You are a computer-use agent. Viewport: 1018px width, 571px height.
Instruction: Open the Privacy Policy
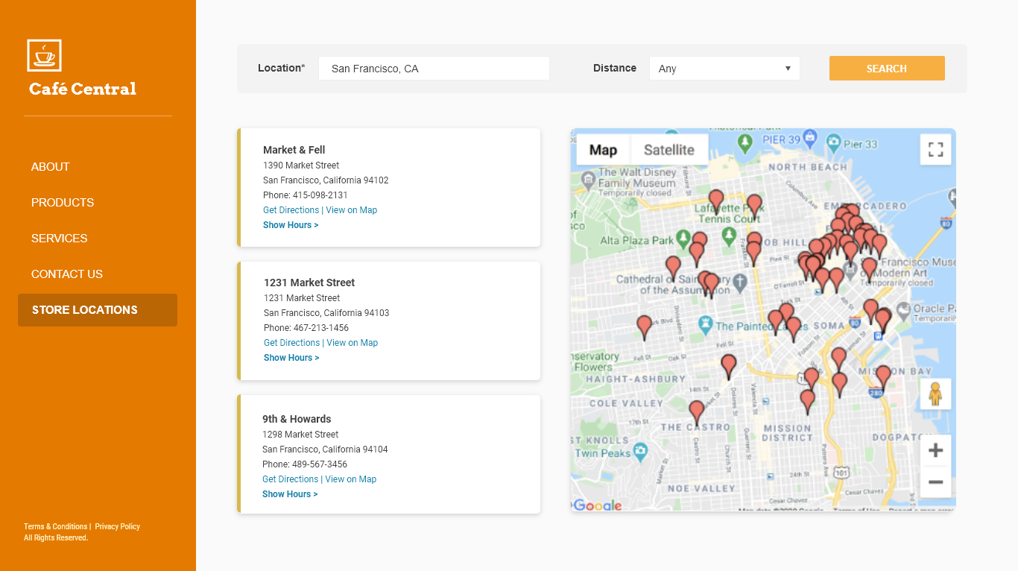(x=117, y=526)
